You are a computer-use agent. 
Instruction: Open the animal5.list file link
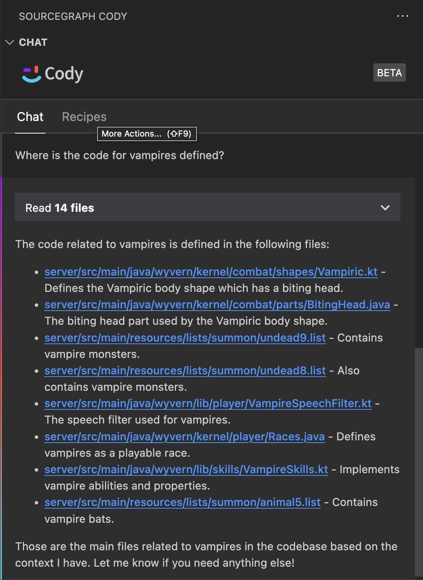[182, 502]
